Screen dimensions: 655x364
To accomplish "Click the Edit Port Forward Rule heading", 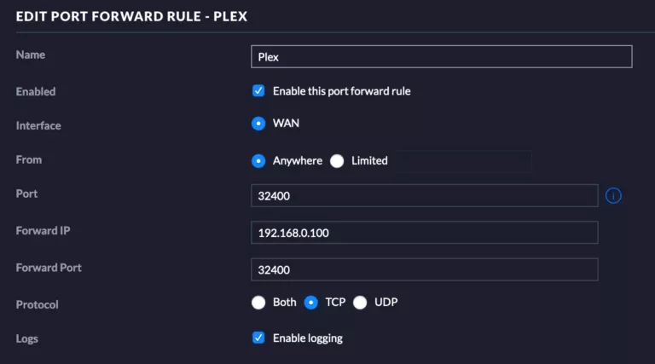I will tap(131, 16).
